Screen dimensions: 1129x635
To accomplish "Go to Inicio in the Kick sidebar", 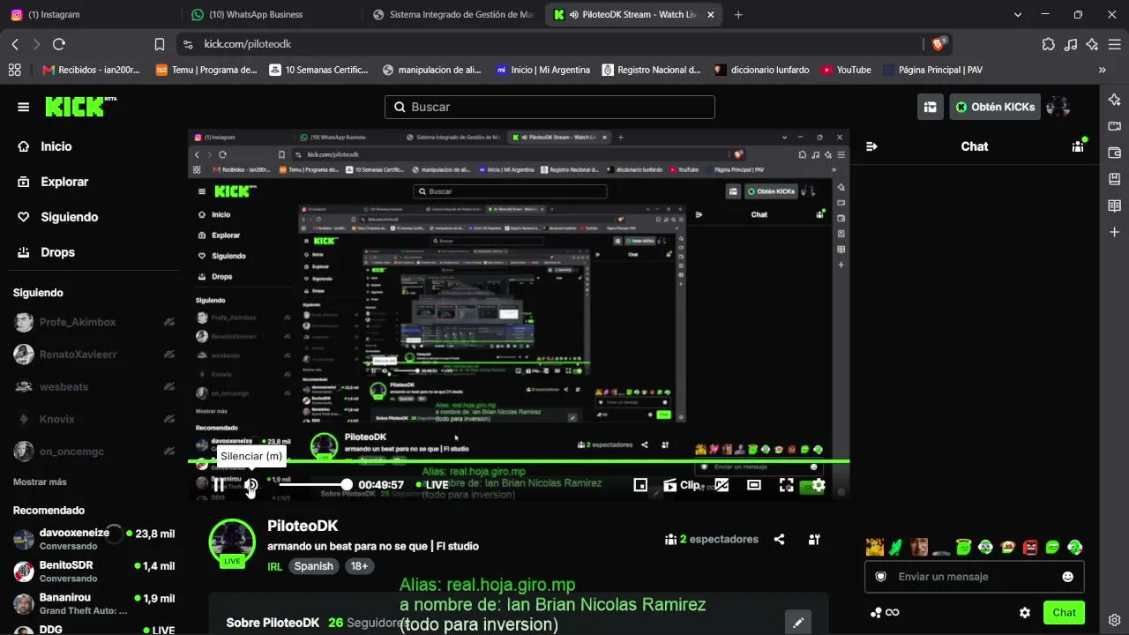I will (45, 146).
